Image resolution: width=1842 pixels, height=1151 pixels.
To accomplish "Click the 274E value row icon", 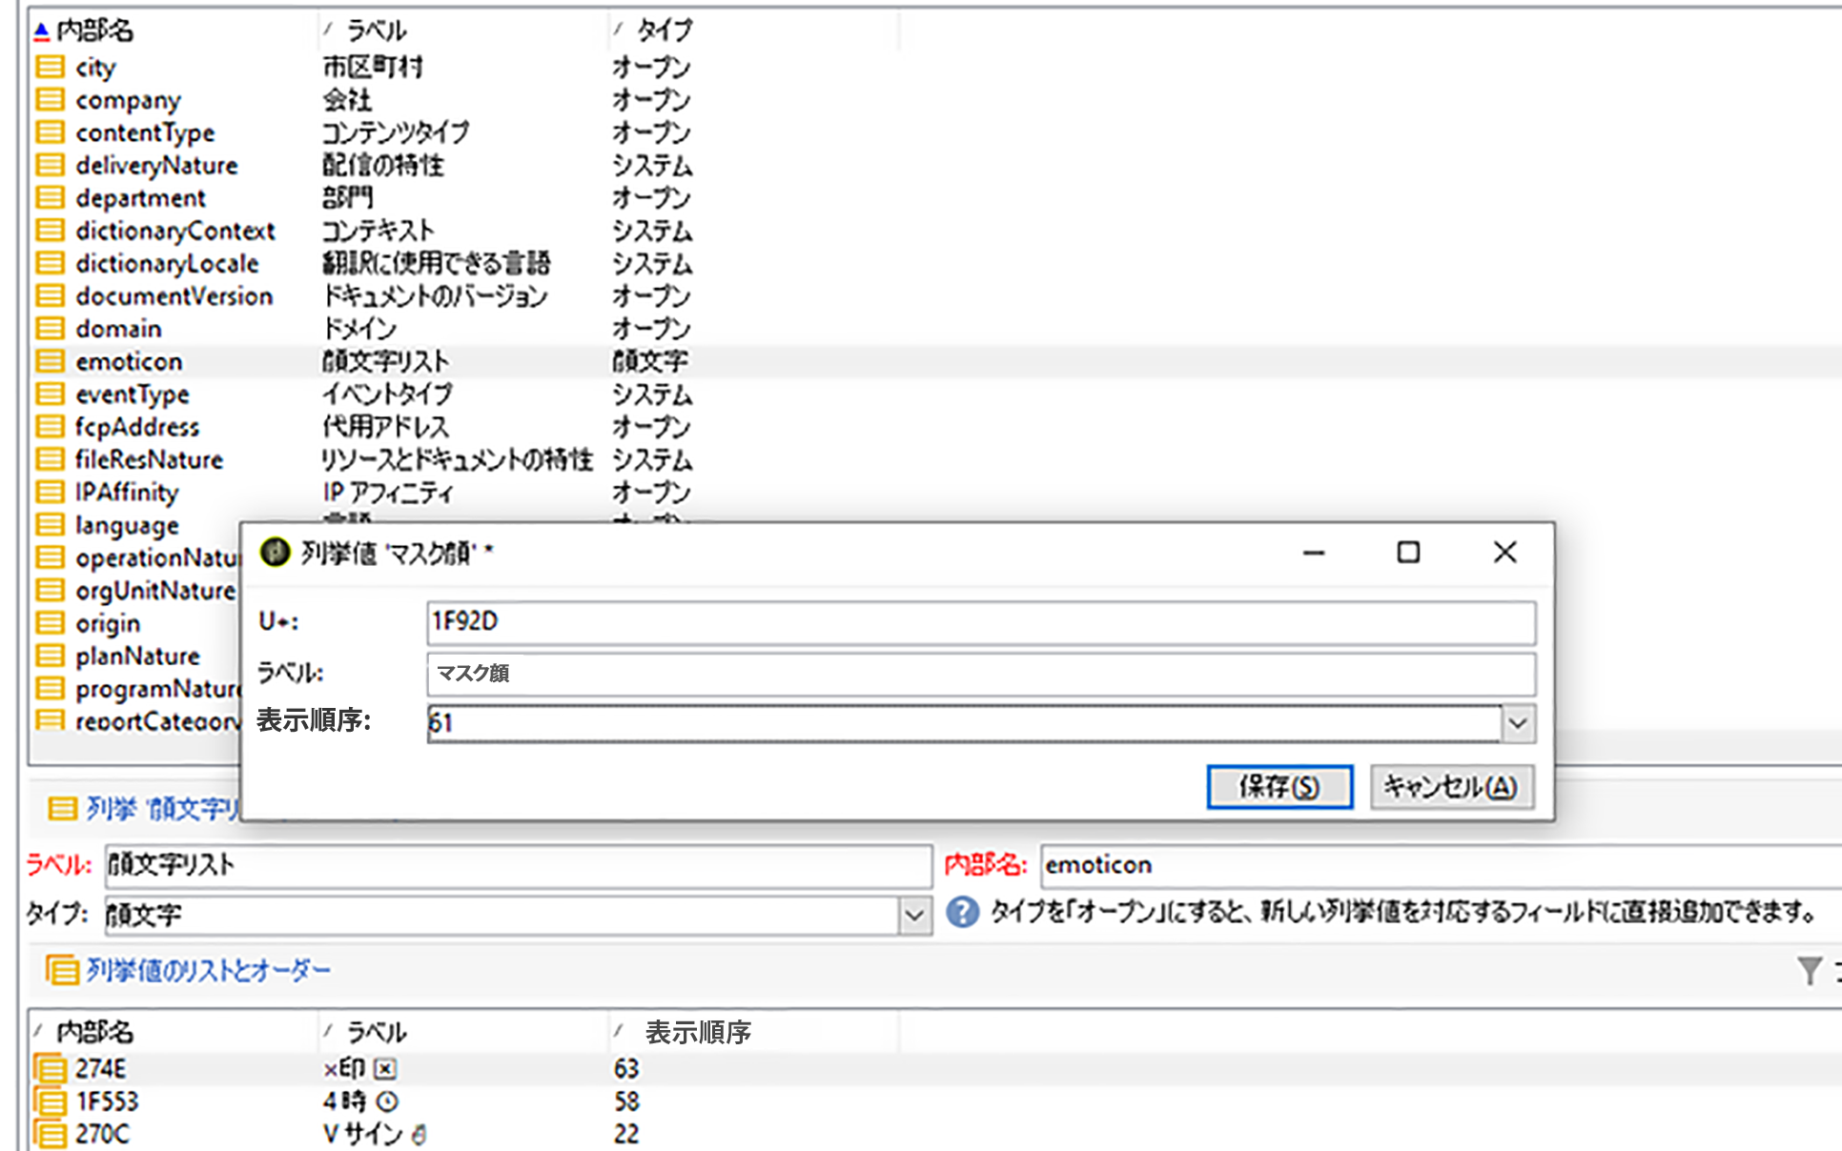I will pyautogui.click(x=50, y=1069).
